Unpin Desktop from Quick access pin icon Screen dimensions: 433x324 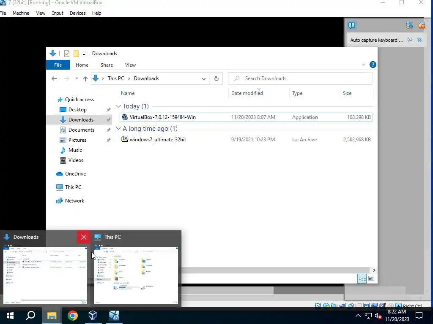pyautogui.click(x=108, y=110)
